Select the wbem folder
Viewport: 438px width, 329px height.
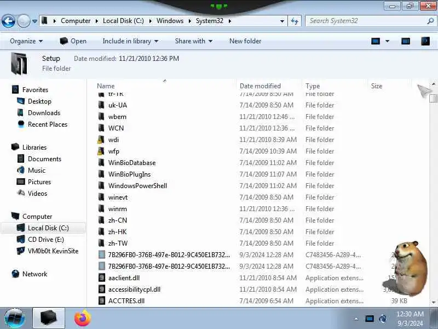click(x=117, y=117)
